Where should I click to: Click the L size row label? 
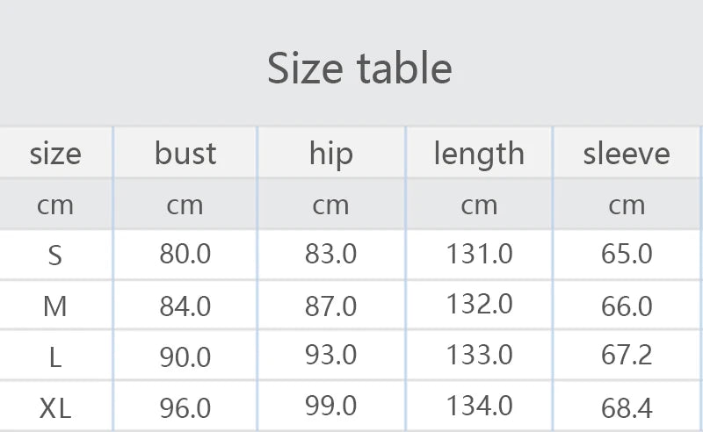pos(55,357)
